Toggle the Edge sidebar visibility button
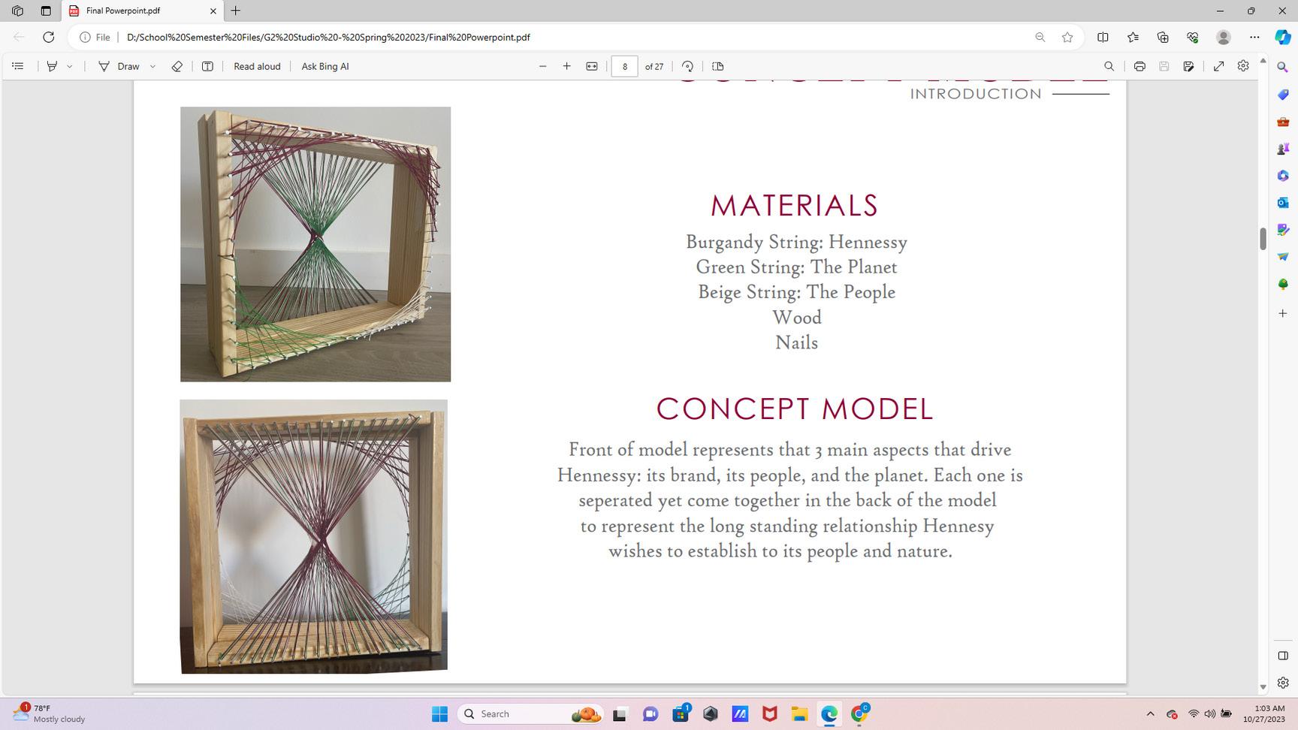Screen dimensions: 1298x730 1283,656
